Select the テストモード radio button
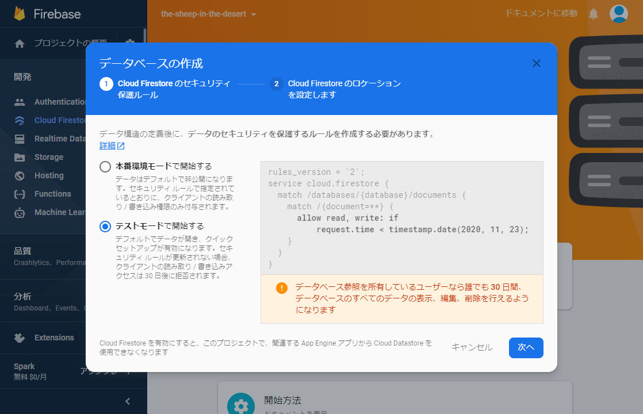Viewport: 643px width, 414px height. click(x=105, y=227)
